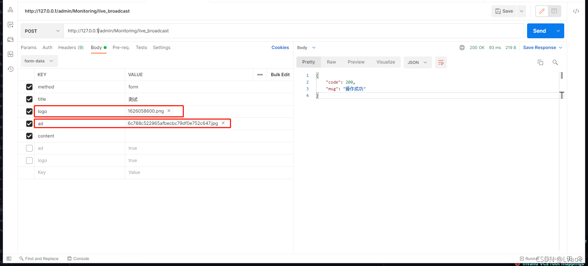Click the request URL input field

294,31
